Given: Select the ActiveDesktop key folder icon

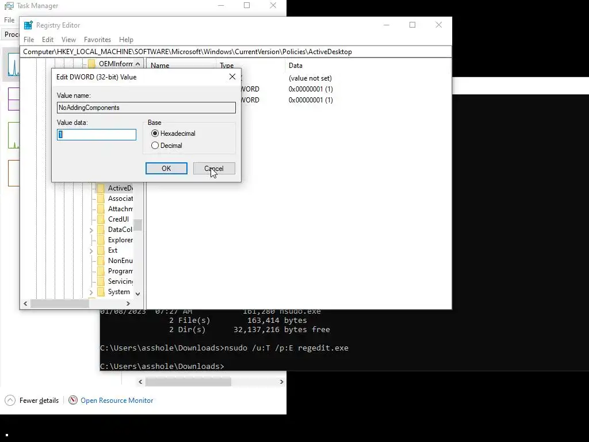Looking at the screenshot, I should 101,188.
